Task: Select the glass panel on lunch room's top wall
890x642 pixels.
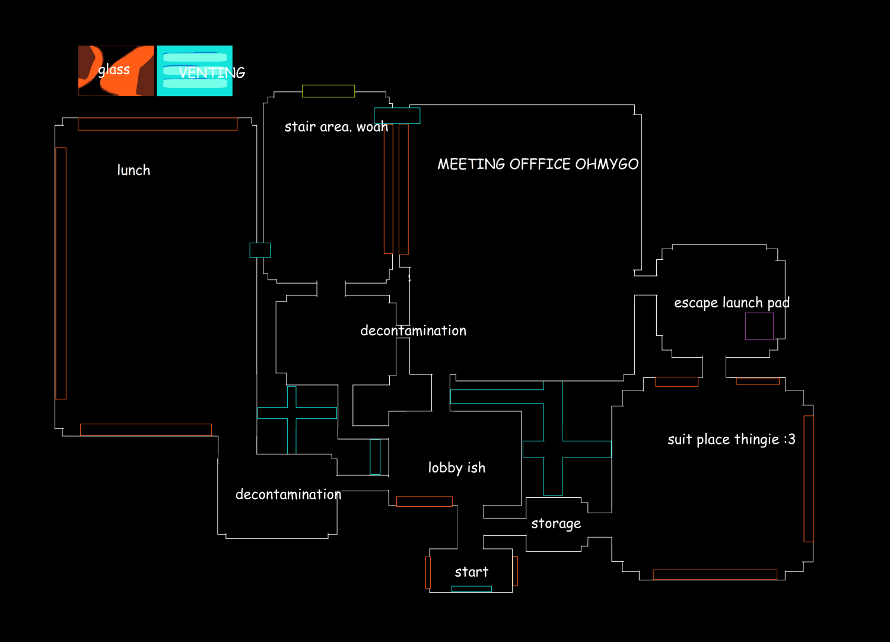Action: [x=157, y=124]
